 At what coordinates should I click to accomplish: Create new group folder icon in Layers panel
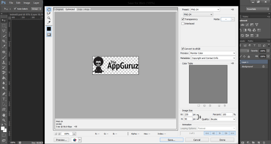[253, 142]
